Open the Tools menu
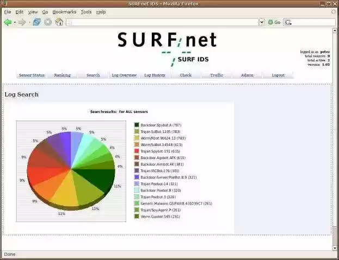The width and height of the screenshot is (339, 260). coord(87,12)
